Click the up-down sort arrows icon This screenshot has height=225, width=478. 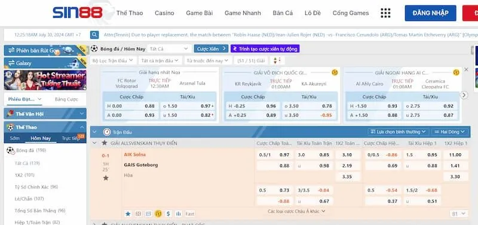click(277, 60)
